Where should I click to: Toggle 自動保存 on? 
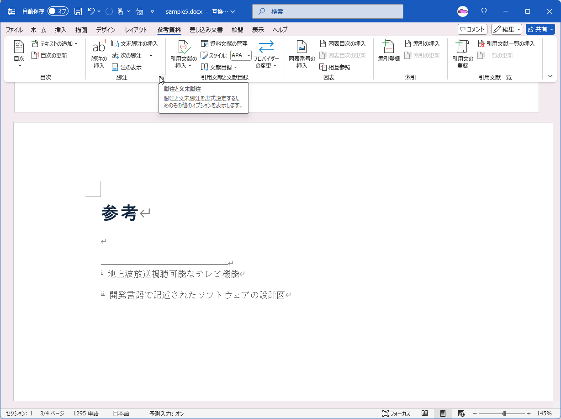pos(58,11)
